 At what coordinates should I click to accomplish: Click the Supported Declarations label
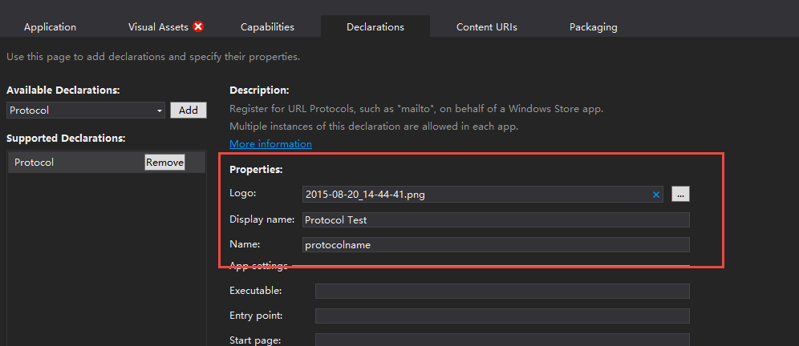[x=66, y=138]
